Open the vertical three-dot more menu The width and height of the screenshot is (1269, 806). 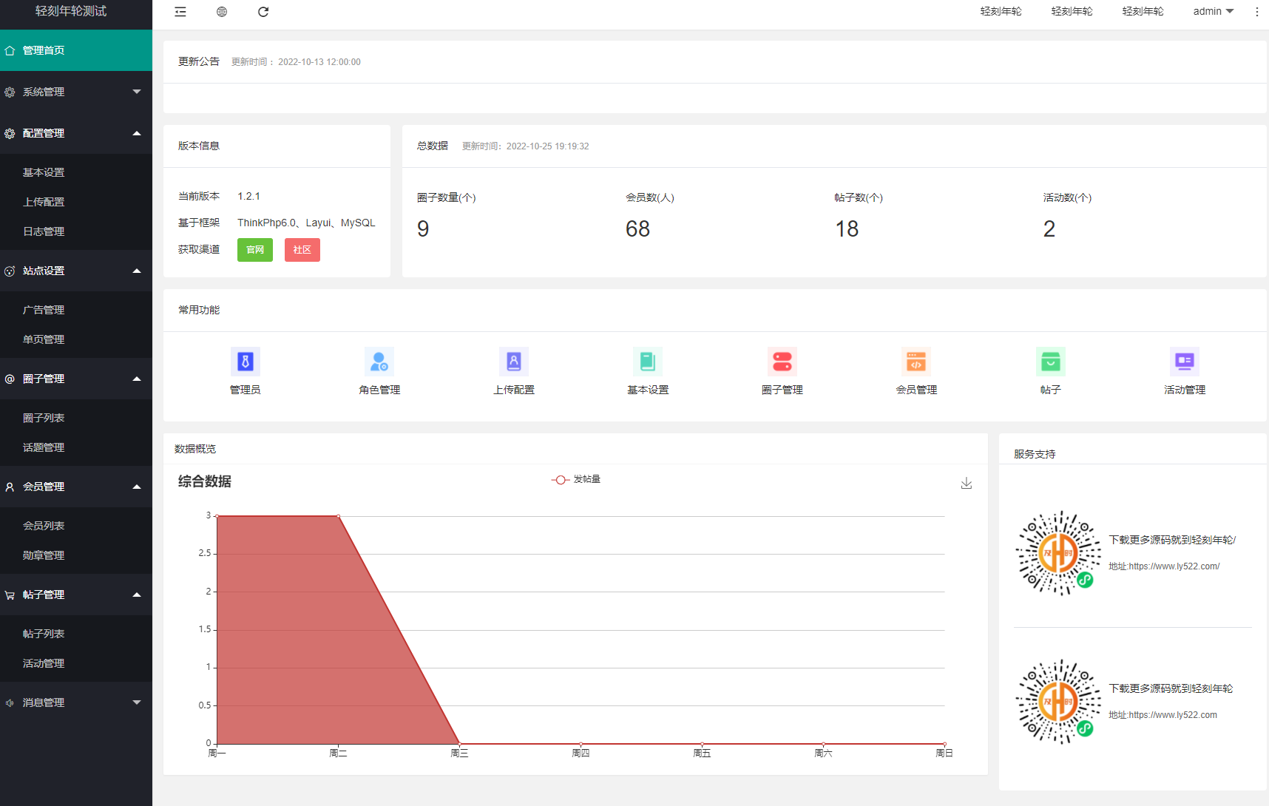[x=1256, y=12]
